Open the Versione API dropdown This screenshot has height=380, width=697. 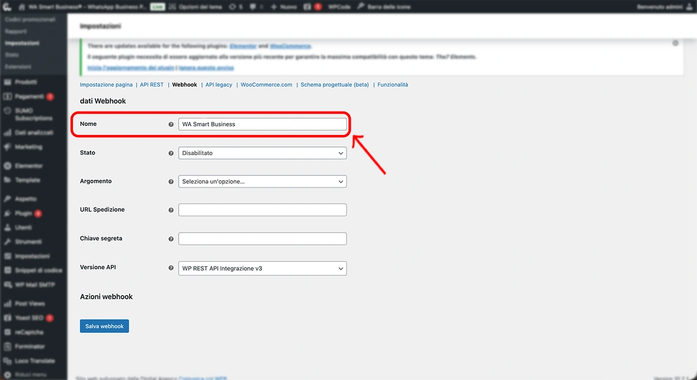[262, 268]
